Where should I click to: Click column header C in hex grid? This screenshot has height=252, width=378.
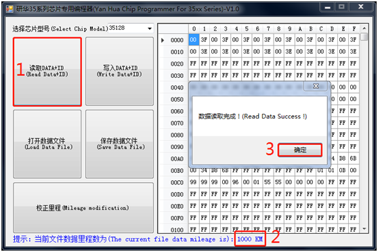tap(321, 29)
